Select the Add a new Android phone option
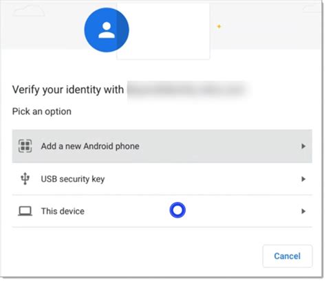The width and height of the screenshot is (326, 281). coord(162,146)
